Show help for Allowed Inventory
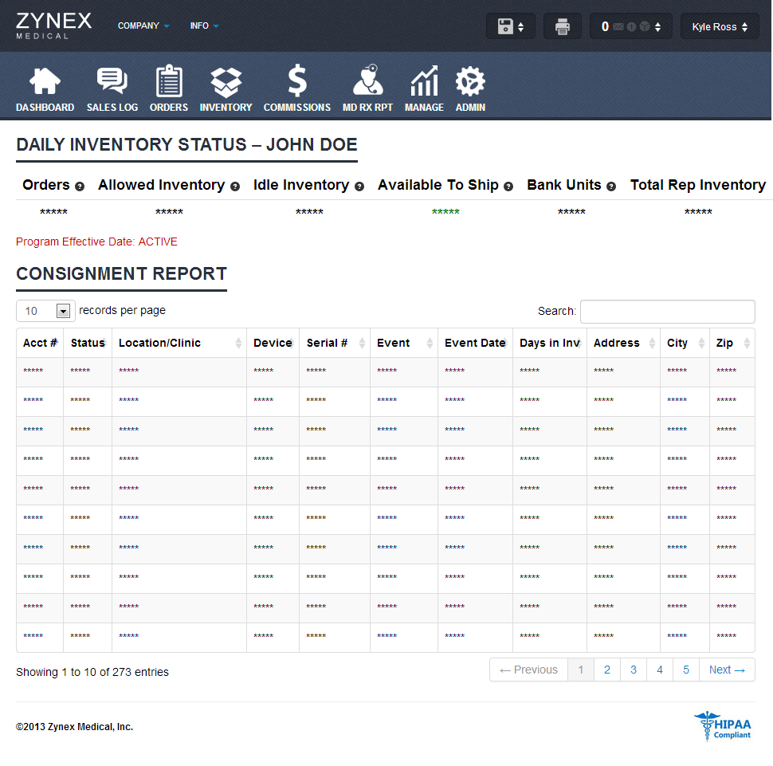 pos(235,187)
